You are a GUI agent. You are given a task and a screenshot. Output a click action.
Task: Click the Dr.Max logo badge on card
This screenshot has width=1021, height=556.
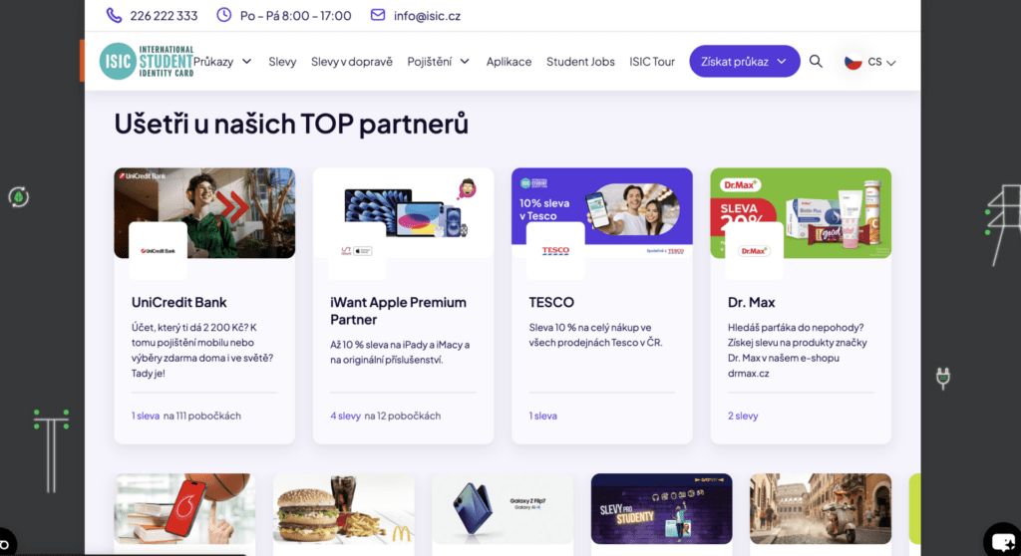[x=754, y=251]
